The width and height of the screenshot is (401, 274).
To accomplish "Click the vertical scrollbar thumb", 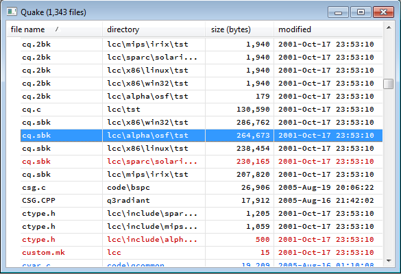I will coord(389,84).
